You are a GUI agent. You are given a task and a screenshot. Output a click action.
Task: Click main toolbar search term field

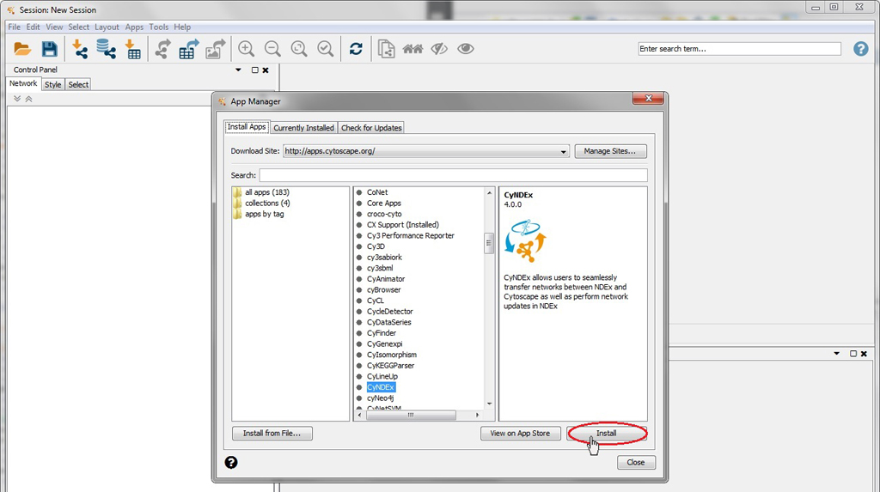click(x=739, y=49)
